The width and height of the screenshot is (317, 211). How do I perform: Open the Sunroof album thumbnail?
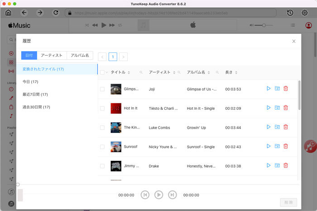(116, 147)
